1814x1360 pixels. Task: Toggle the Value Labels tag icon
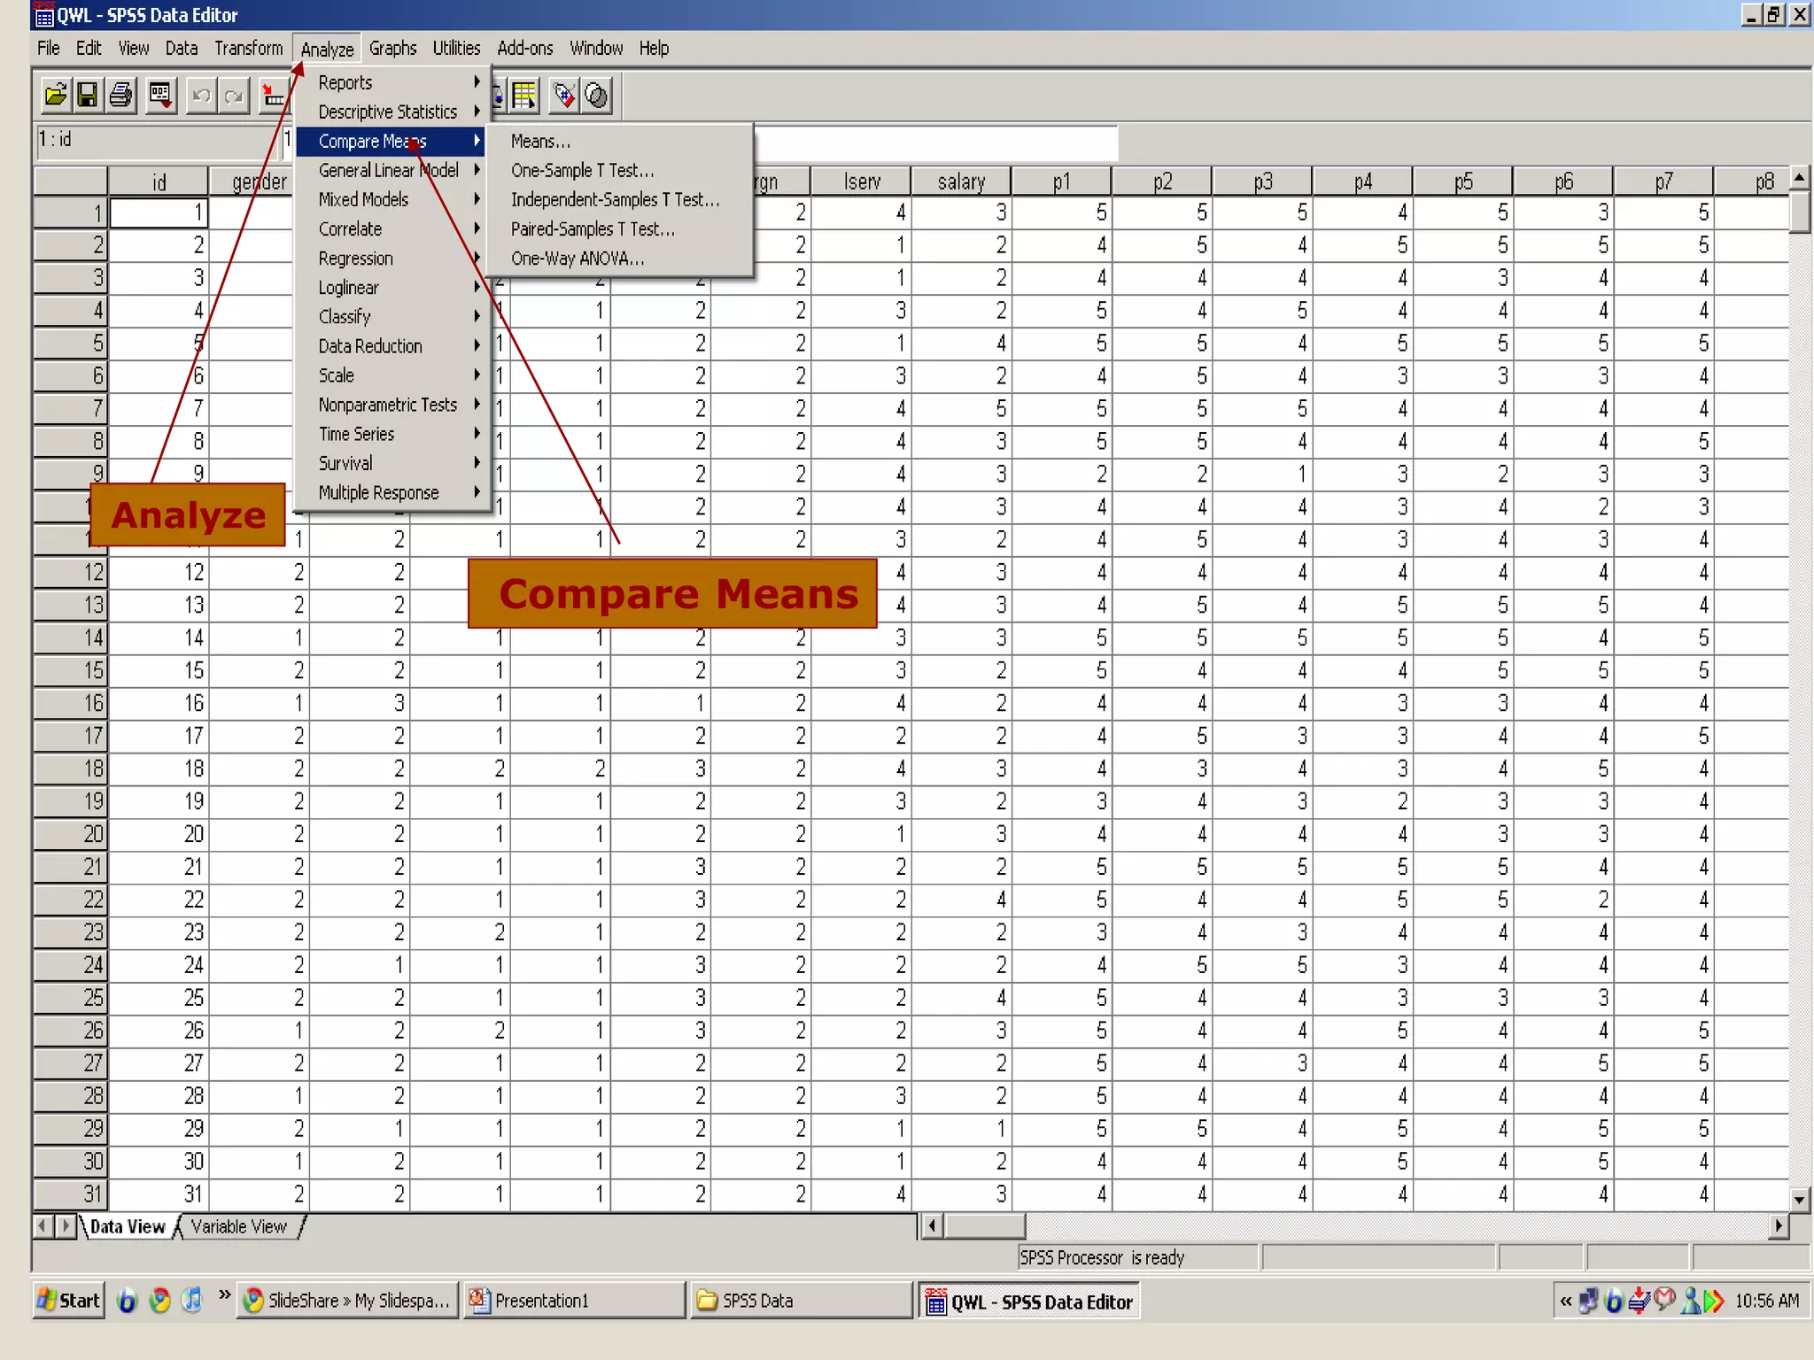click(x=564, y=95)
